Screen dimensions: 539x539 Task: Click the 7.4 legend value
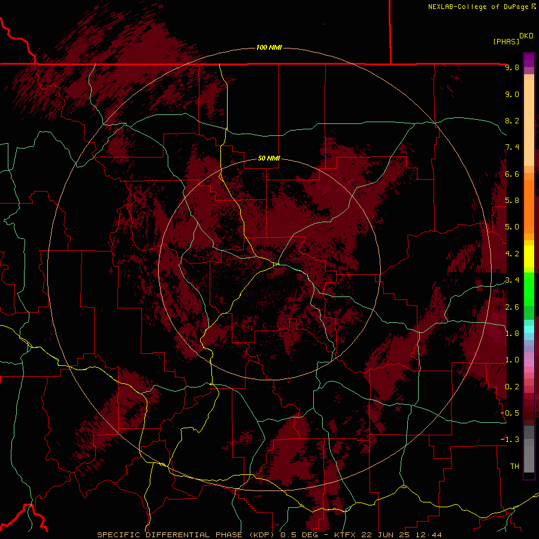(x=512, y=147)
